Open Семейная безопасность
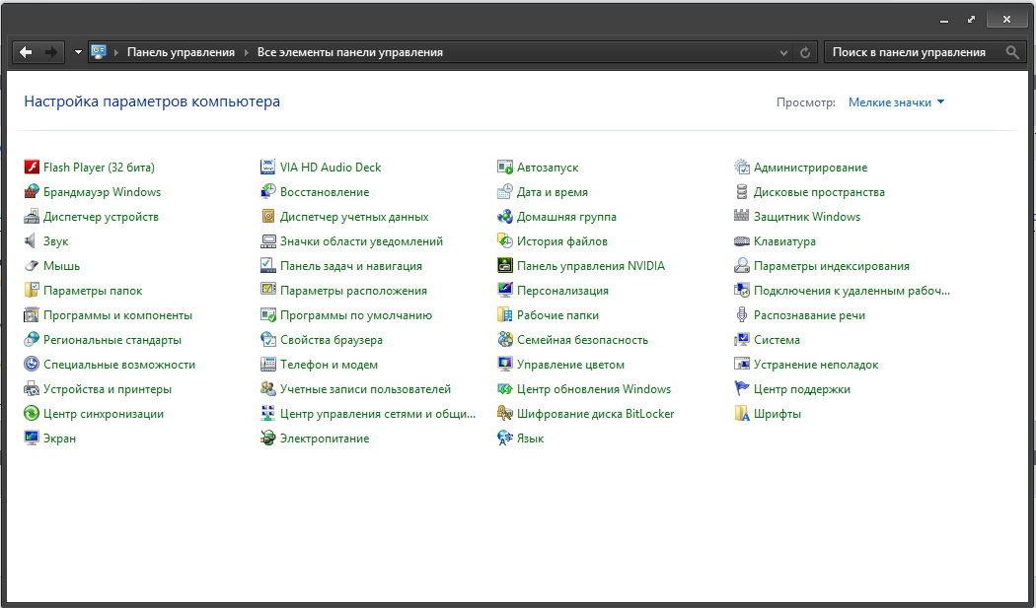 582,340
